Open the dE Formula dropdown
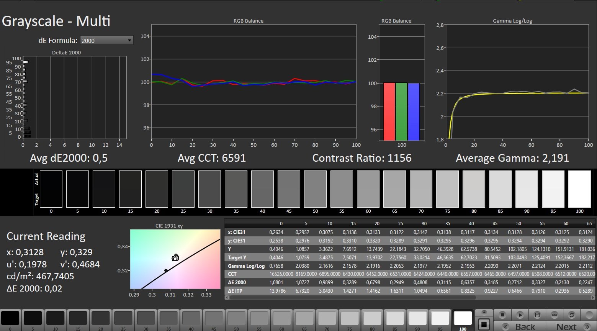This screenshot has width=597, height=331. pyautogui.click(x=106, y=40)
